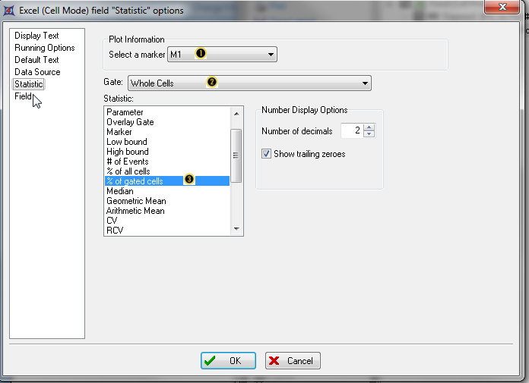The height and width of the screenshot is (383, 529).
Task: Select Low bound statistic
Action: click(167, 142)
